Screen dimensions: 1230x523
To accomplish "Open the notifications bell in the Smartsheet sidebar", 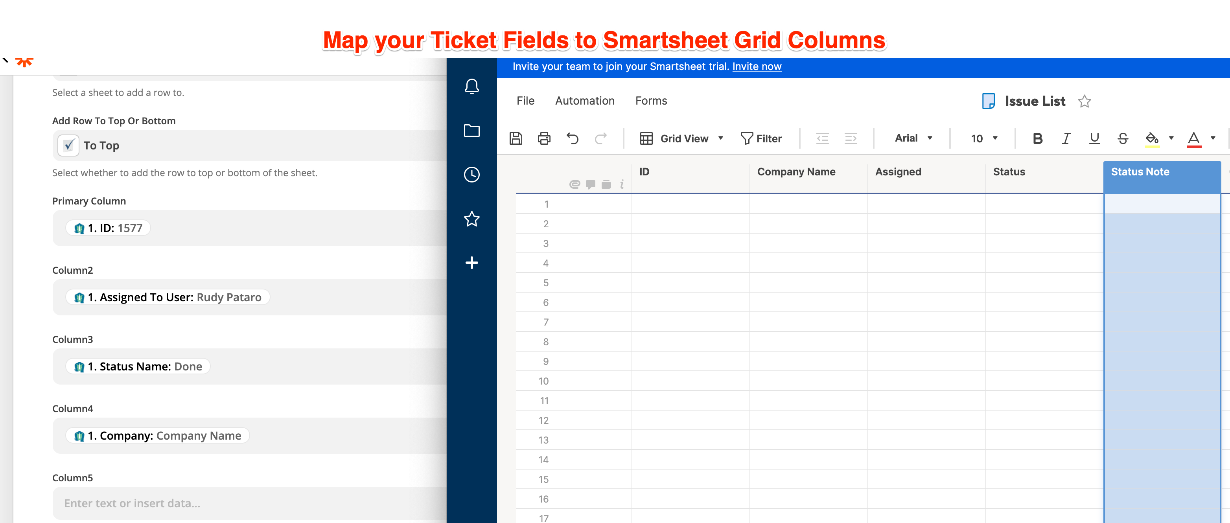I will (x=471, y=87).
